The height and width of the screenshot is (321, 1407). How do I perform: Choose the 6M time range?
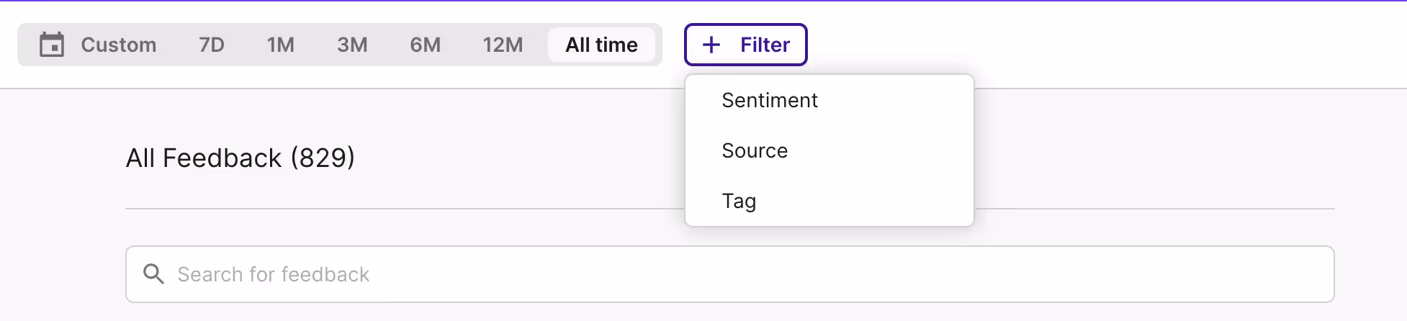[x=426, y=45]
